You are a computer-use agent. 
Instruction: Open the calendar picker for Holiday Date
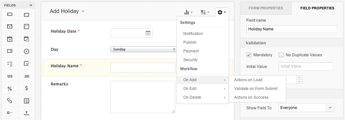pos(148,33)
